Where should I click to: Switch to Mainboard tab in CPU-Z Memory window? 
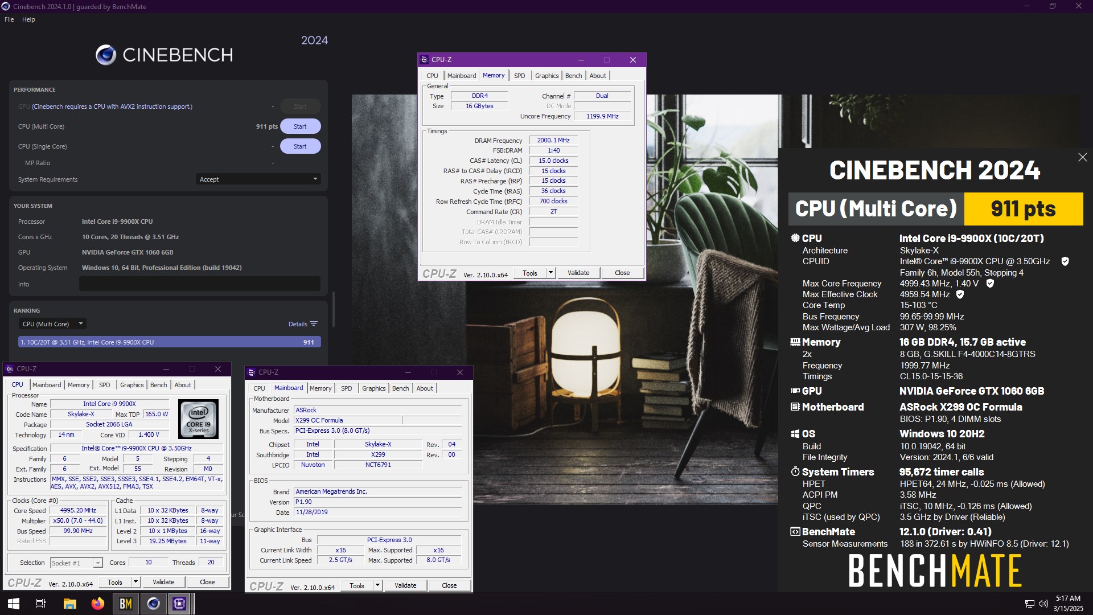461,76
